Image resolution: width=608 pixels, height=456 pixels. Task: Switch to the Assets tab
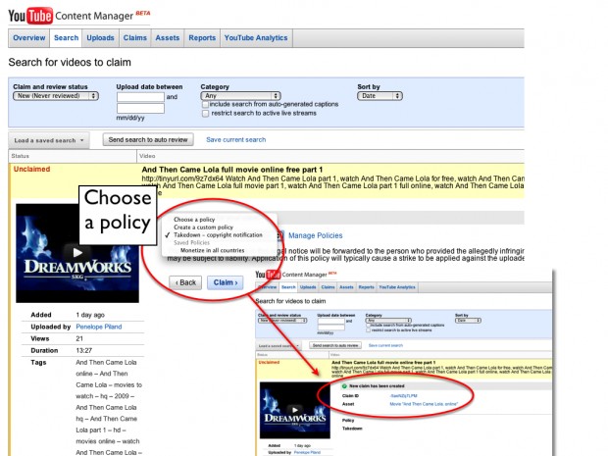pos(168,38)
